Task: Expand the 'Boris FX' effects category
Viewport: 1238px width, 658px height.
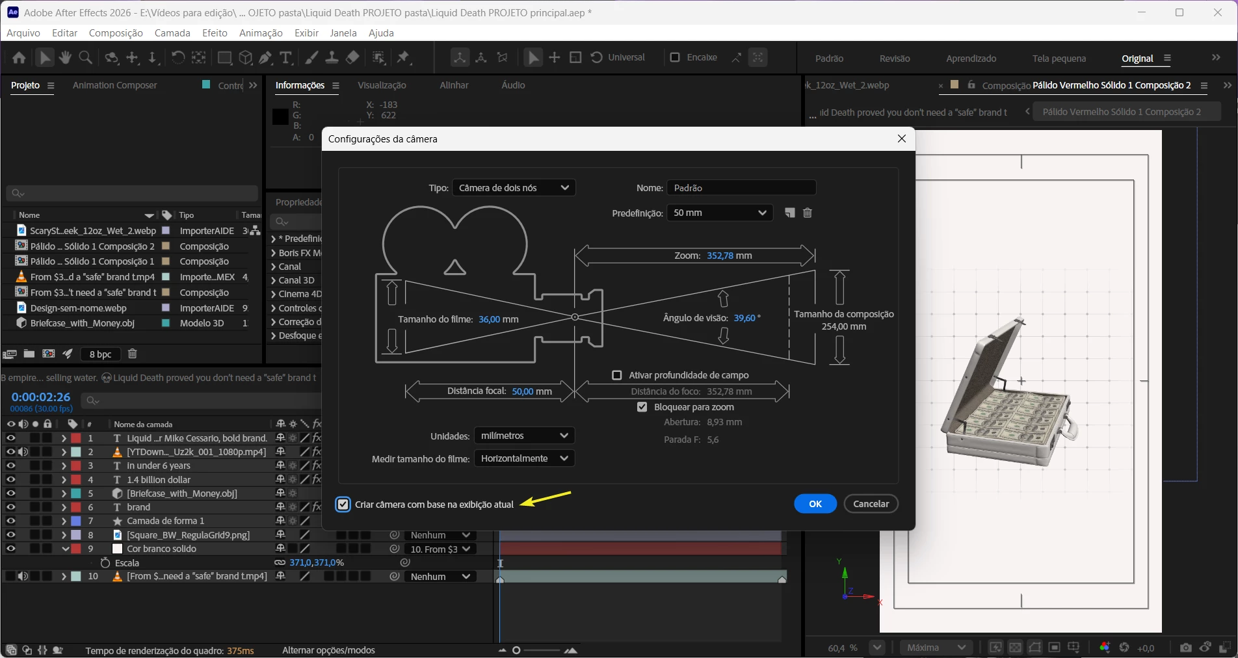Action: [x=274, y=253]
